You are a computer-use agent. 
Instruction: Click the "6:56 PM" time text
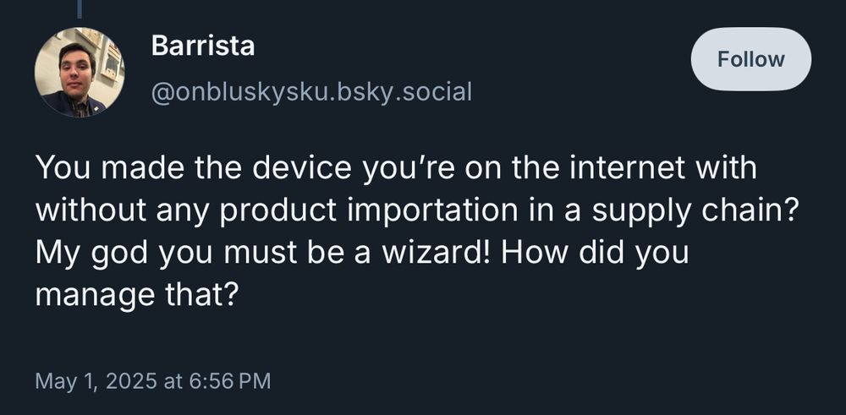[230, 381]
